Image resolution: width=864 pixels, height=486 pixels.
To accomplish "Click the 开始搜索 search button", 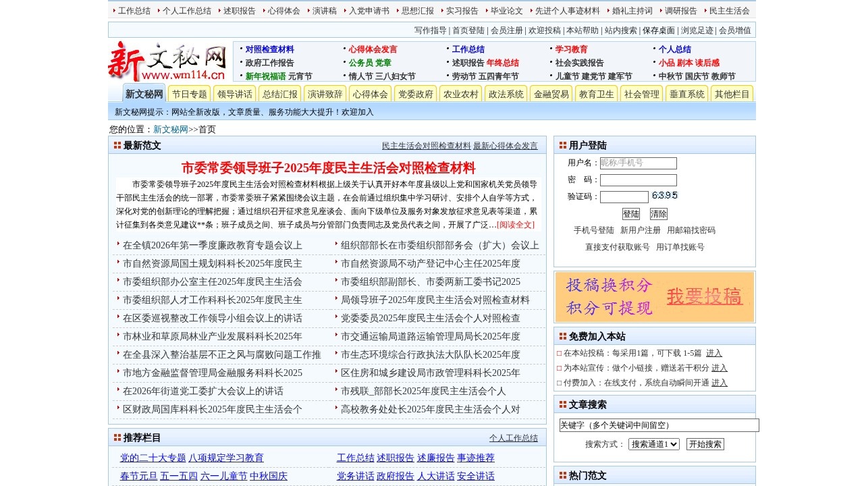I will point(705,444).
